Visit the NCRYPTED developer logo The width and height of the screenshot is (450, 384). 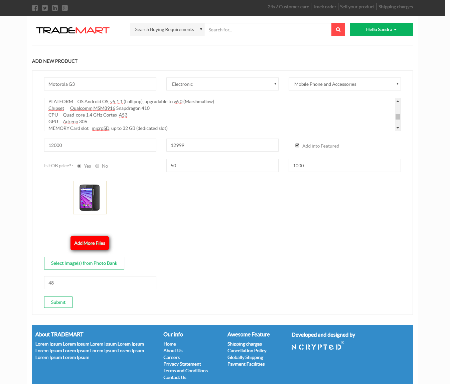point(318,346)
